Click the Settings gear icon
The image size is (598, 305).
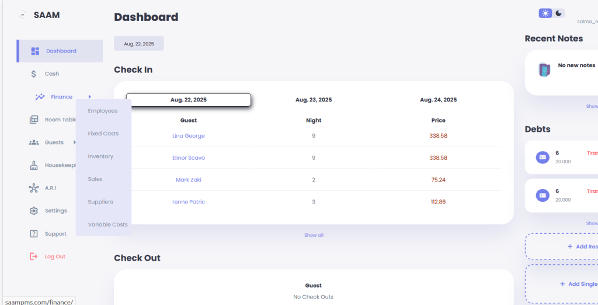[x=33, y=211]
